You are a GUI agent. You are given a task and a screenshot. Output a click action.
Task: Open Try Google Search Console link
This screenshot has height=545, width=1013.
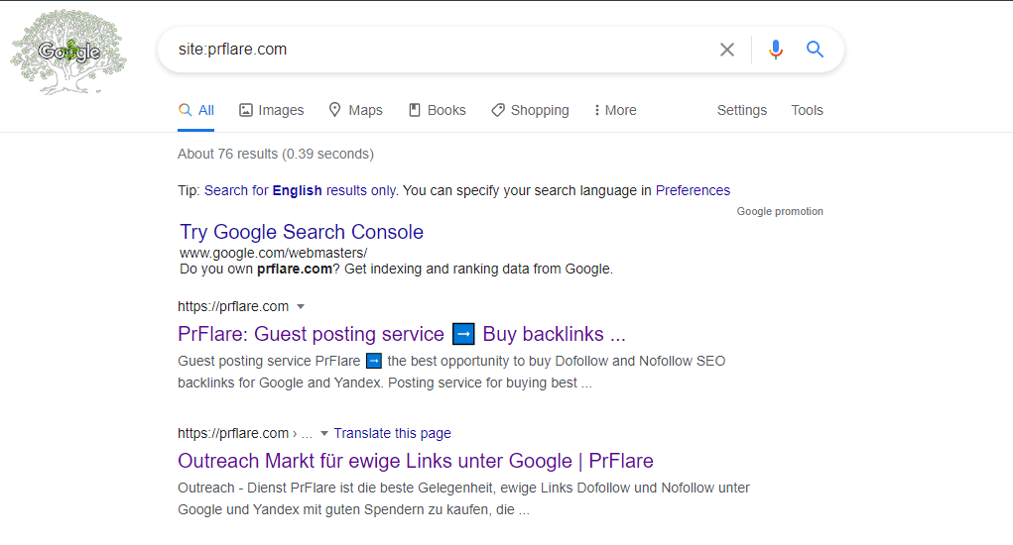(302, 232)
